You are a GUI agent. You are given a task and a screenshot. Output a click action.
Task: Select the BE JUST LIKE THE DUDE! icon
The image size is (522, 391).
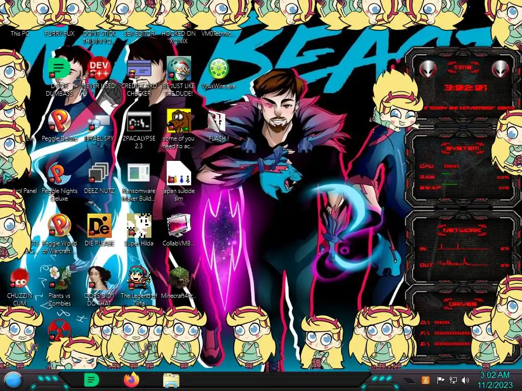pos(178,69)
